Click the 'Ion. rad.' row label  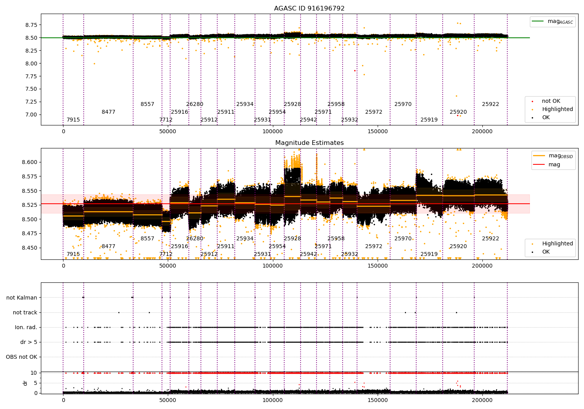coord(26,327)
